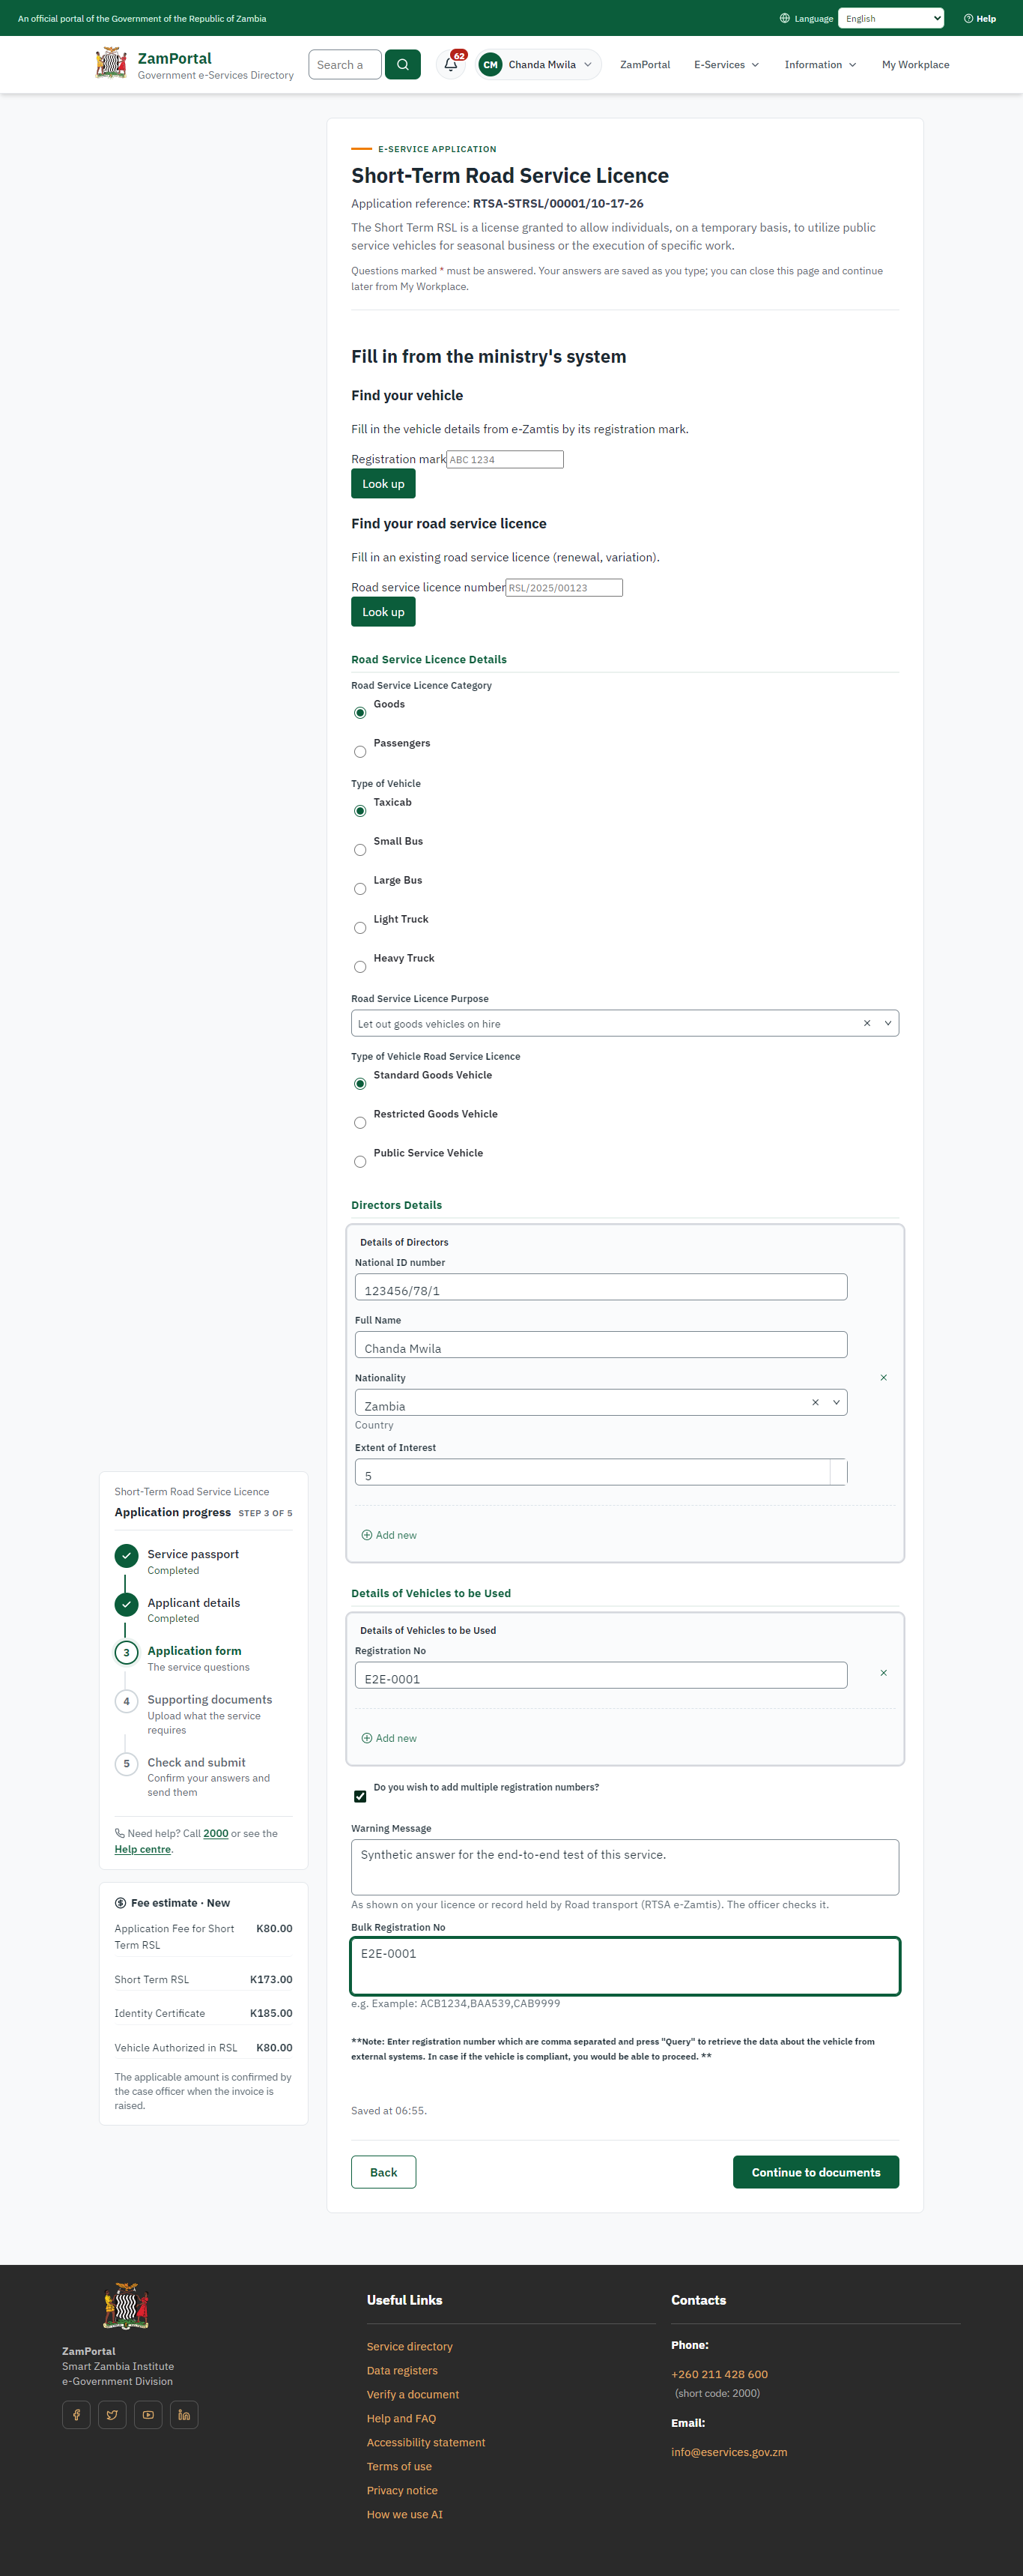Click the Bulk Registration No text area
The image size is (1023, 2576).
[x=625, y=1966]
